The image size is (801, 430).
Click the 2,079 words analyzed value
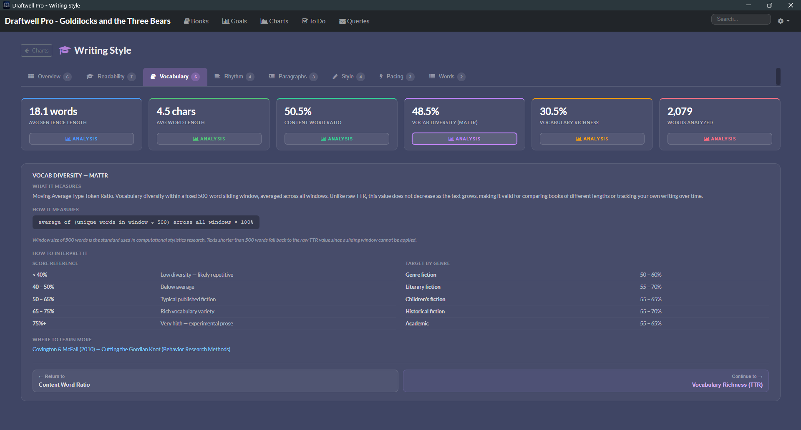pyautogui.click(x=680, y=111)
